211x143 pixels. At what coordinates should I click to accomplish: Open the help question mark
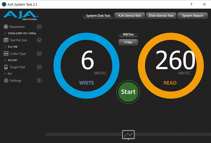click(x=191, y=4)
